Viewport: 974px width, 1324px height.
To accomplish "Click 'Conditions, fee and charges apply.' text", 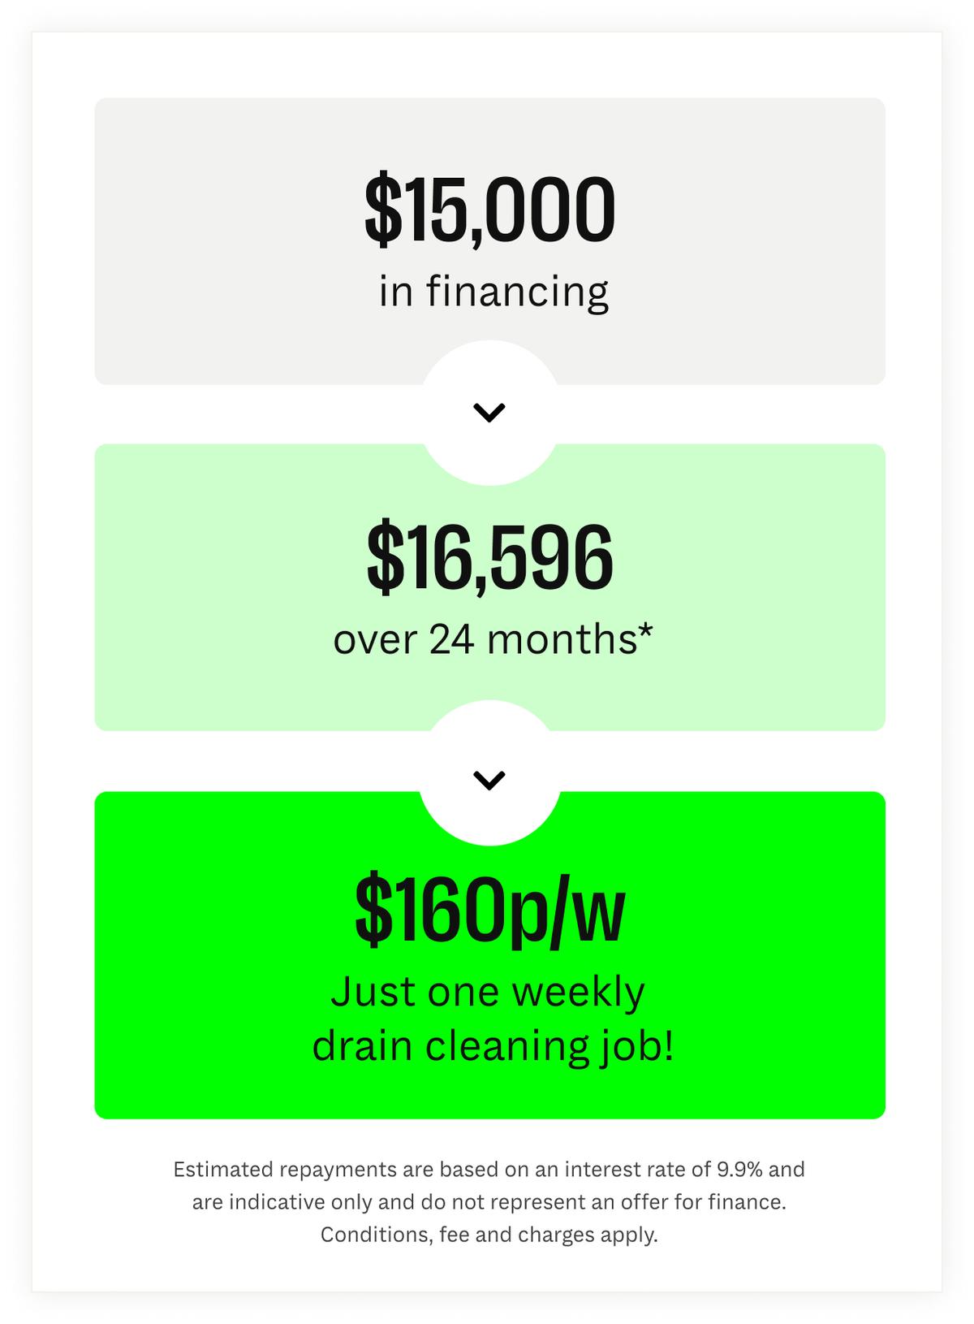I will pos(489,1235).
